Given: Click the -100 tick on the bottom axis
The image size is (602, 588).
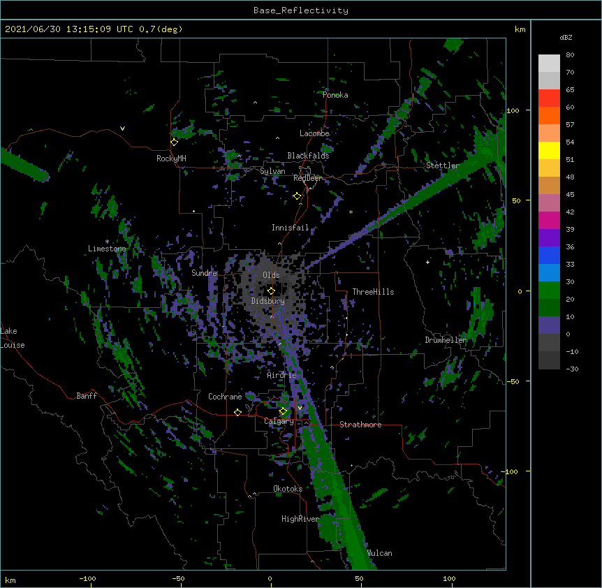Looking at the screenshot, I should coord(87,579).
